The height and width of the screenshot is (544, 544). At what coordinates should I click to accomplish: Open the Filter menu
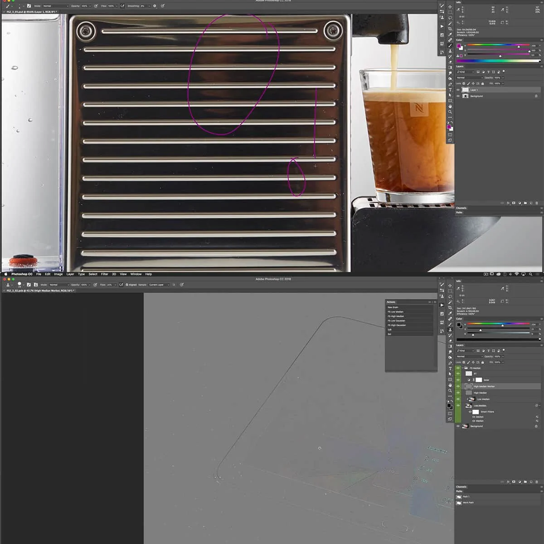105,274
